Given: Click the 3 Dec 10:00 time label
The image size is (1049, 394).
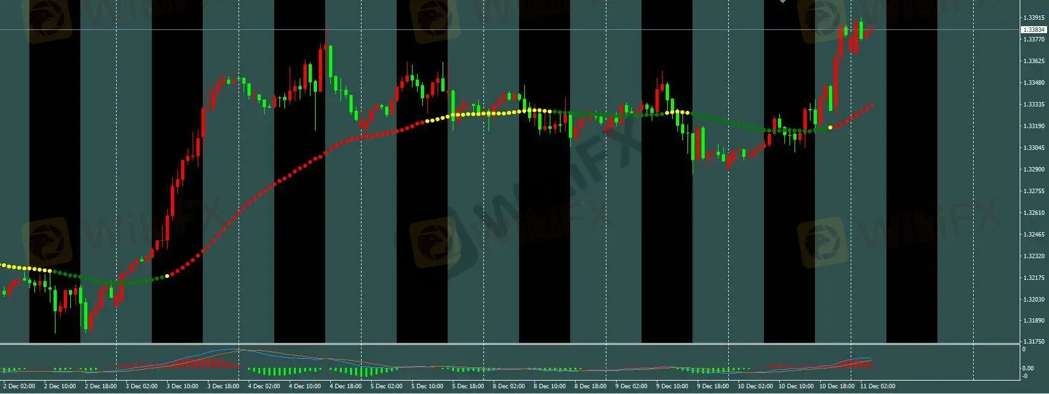Looking at the screenshot, I should pyautogui.click(x=182, y=386).
